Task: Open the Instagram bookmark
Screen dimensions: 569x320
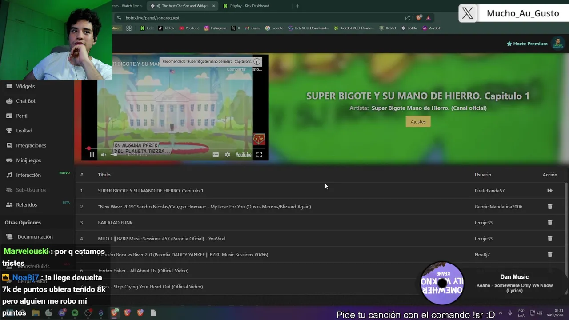Action: click(215, 28)
